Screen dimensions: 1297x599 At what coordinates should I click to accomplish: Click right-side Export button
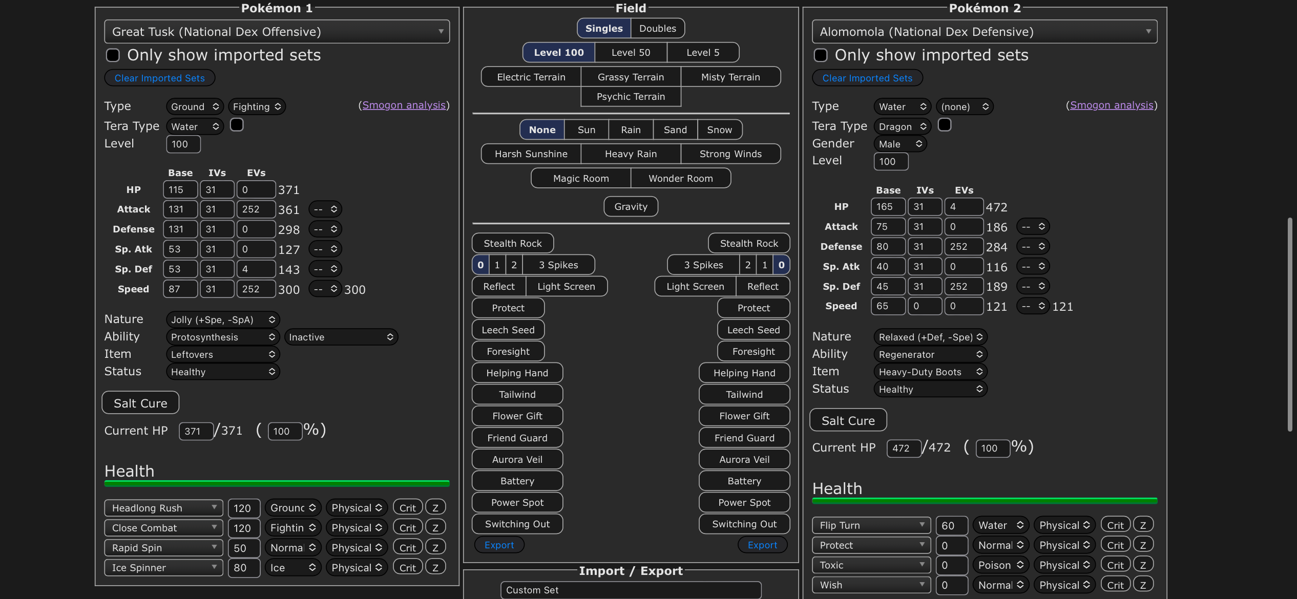[762, 545]
